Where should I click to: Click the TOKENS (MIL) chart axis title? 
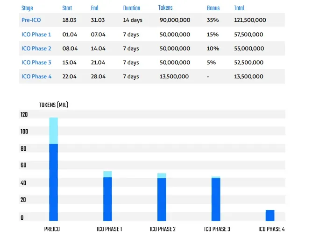54,105
